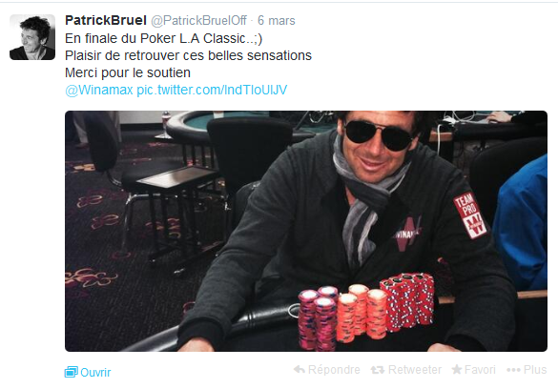Click the line "Plaisir de retrouver ces belles sensations"
558x389 pixels.
pyautogui.click(x=188, y=55)
